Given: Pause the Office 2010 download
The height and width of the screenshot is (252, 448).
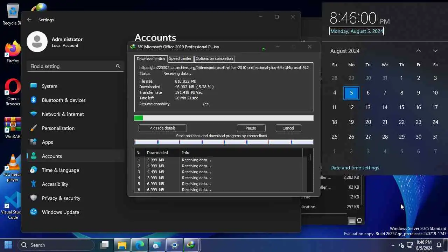Looking at the screenshot, I should [251, 128].
